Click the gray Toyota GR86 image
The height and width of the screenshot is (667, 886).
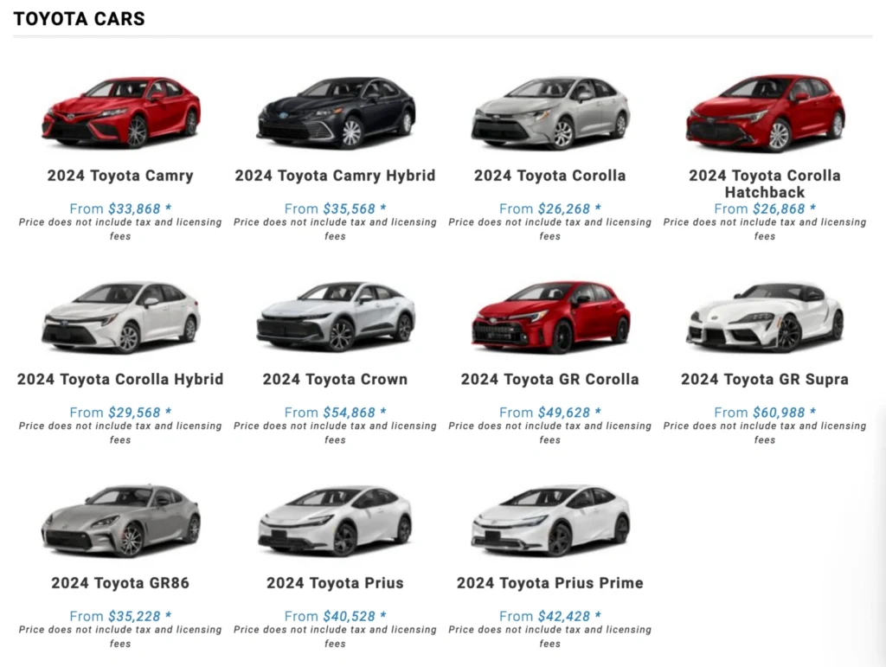[x=120, y=521]
